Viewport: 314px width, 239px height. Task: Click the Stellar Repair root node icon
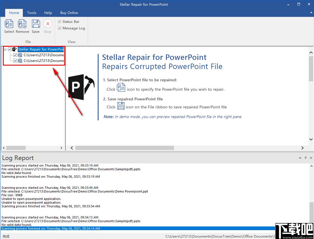[14, 49]
